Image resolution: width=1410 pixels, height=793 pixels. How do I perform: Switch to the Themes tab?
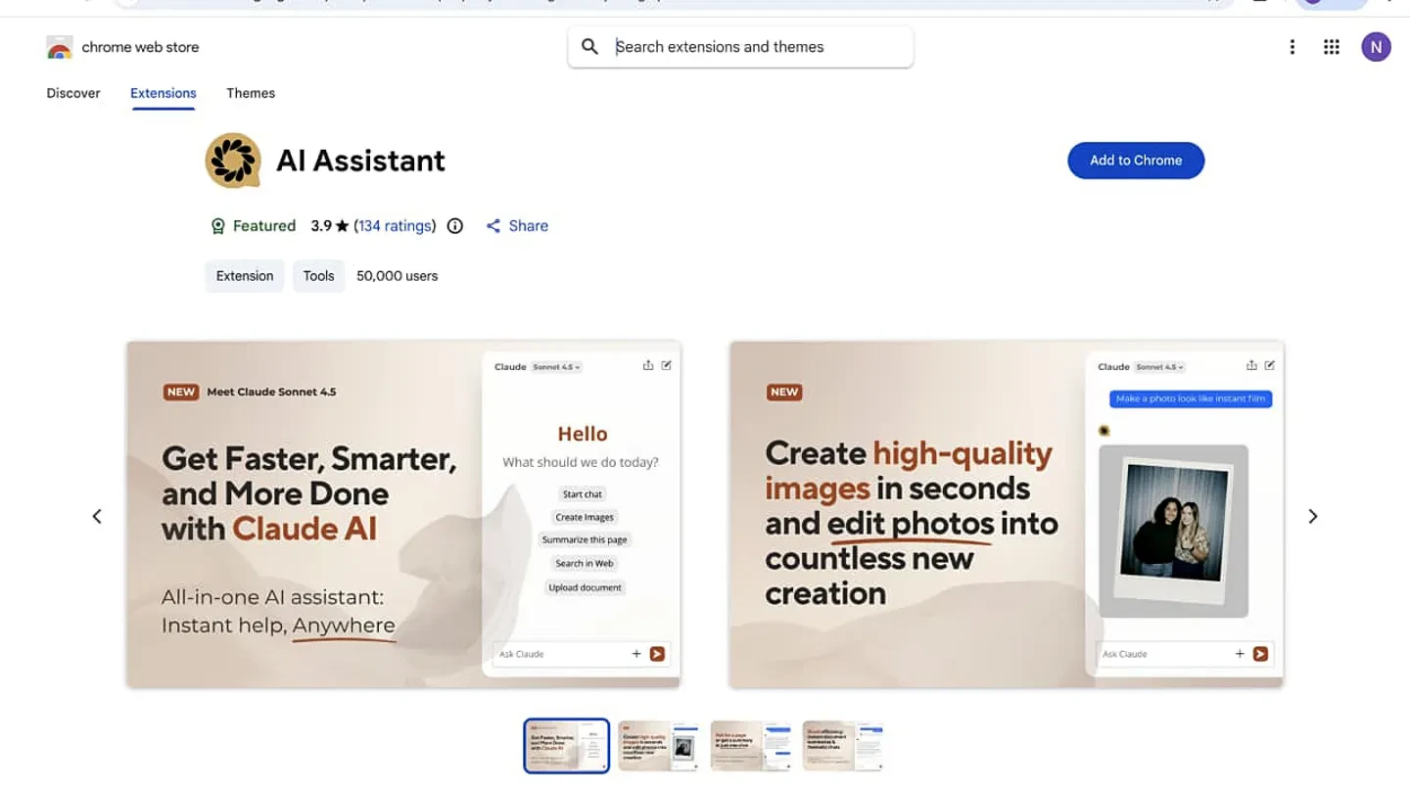click(251, 93)
